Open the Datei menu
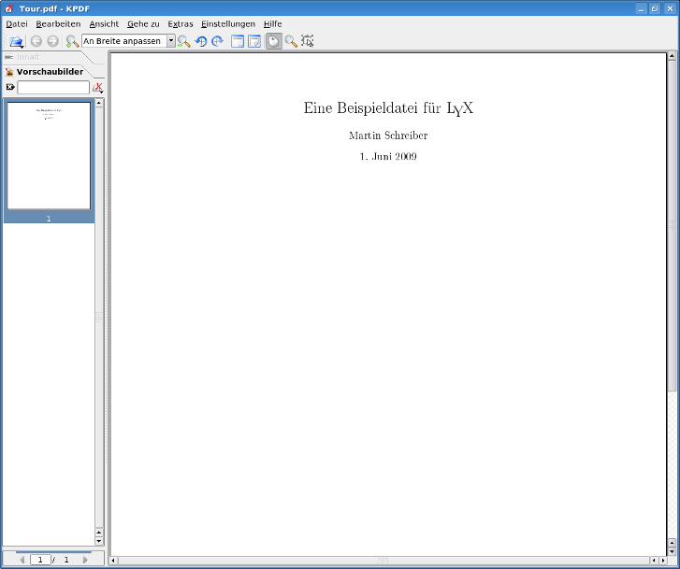The width and height of the screenshot is (680, 569). [x=17, y=24]
